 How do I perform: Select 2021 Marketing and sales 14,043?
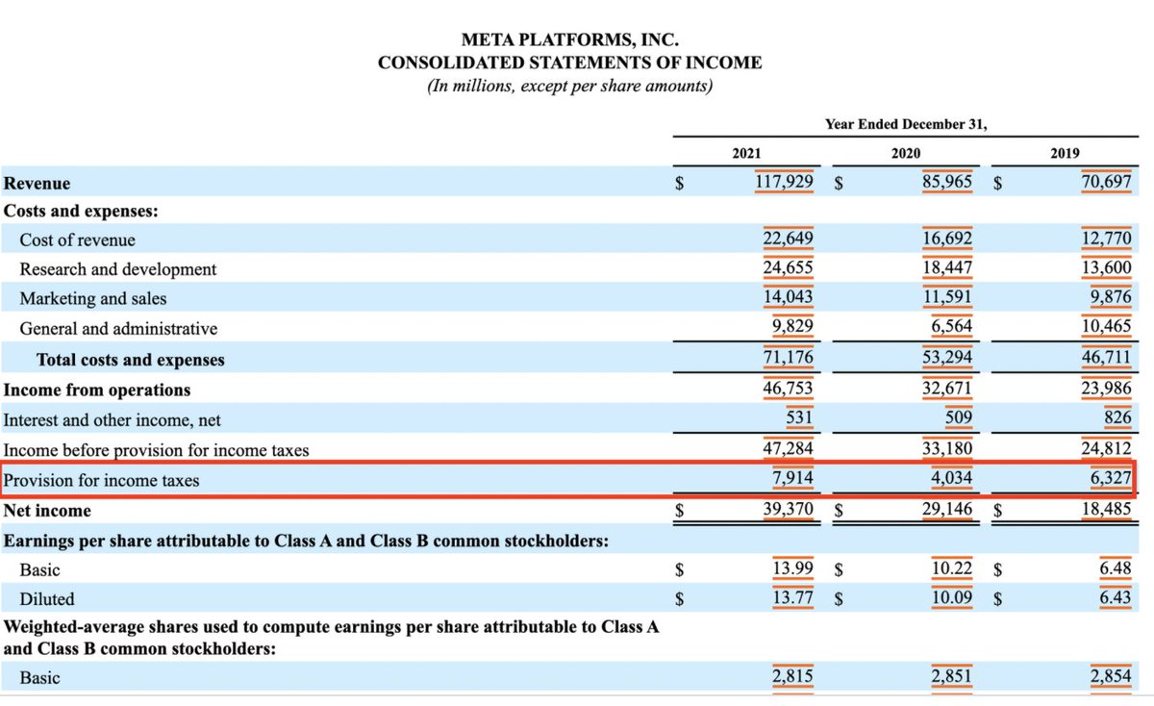click(789, 297)
